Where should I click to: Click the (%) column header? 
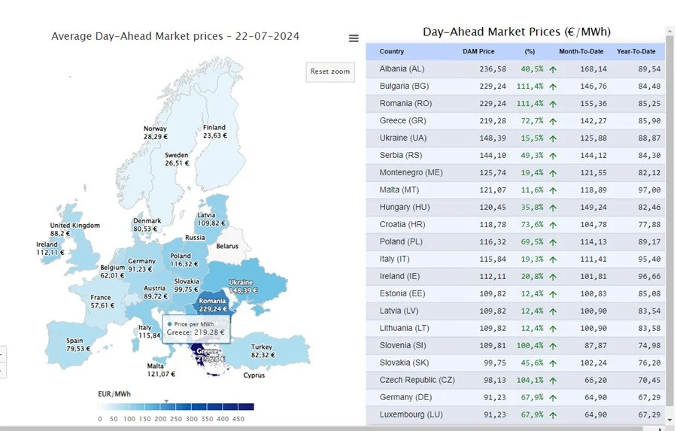[x=530, y=52]
